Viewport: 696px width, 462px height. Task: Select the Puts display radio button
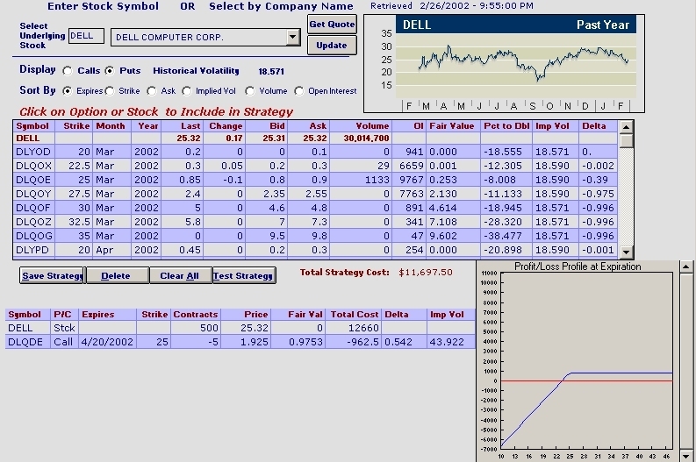110,71
